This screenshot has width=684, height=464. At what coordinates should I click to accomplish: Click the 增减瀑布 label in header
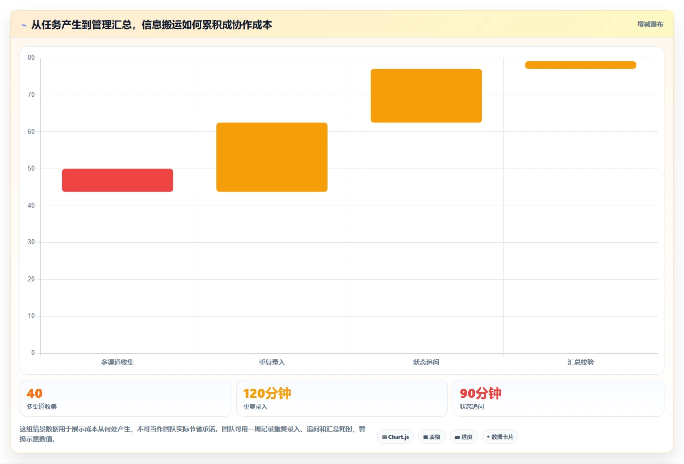pyautogui.click(x=650, y=24)
